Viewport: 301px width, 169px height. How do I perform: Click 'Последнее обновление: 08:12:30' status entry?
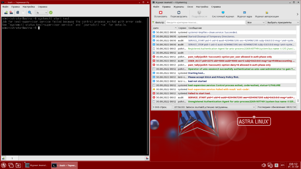click(277, 107)
